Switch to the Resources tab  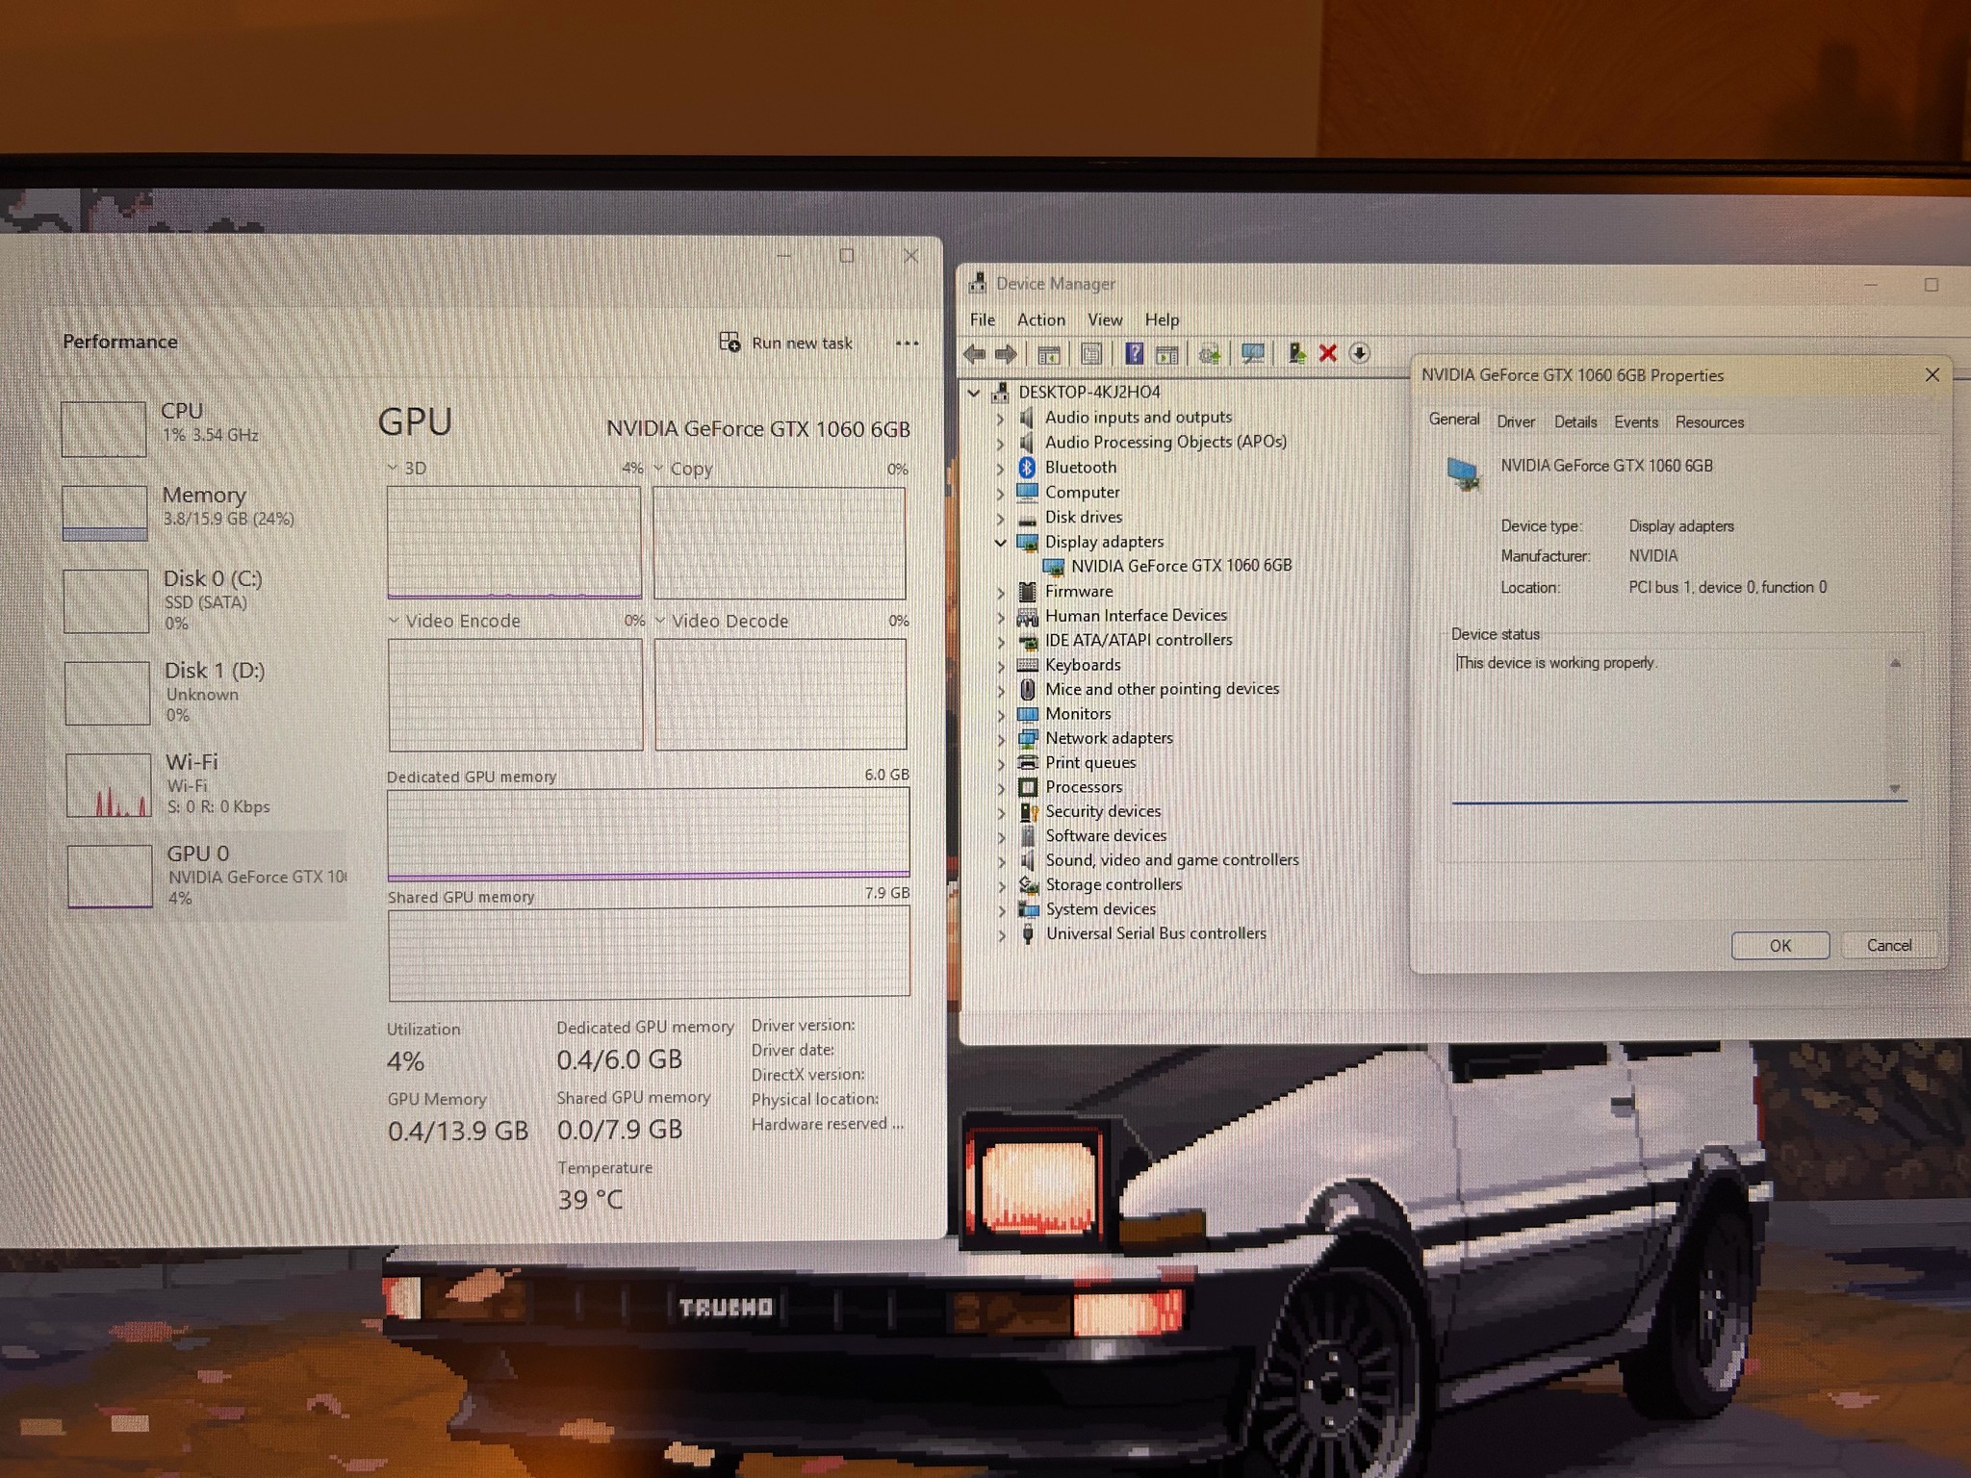(1709, 422)
